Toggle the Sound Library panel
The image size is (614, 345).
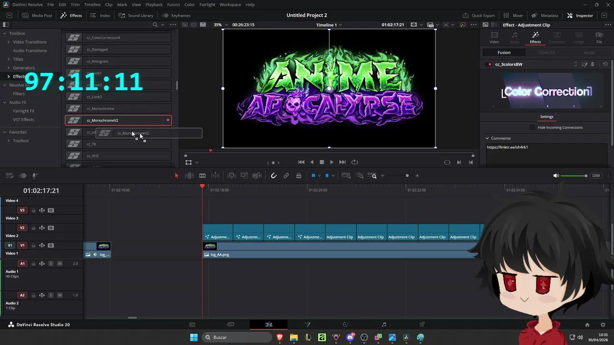pyautogui.click(x=136, y=15)
